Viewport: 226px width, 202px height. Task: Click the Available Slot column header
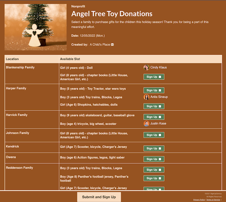tap(70, 59)
